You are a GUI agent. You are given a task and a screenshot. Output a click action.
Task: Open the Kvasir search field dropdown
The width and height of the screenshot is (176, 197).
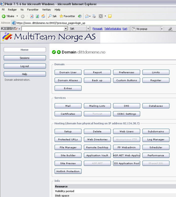66,29
